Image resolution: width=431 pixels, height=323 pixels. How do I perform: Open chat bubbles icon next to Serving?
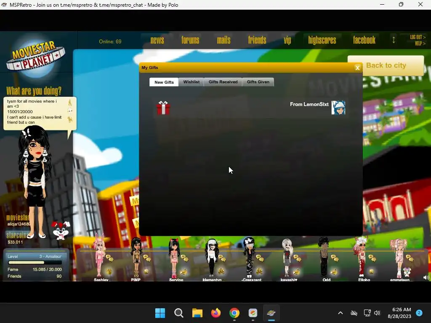tap(184, 258)
